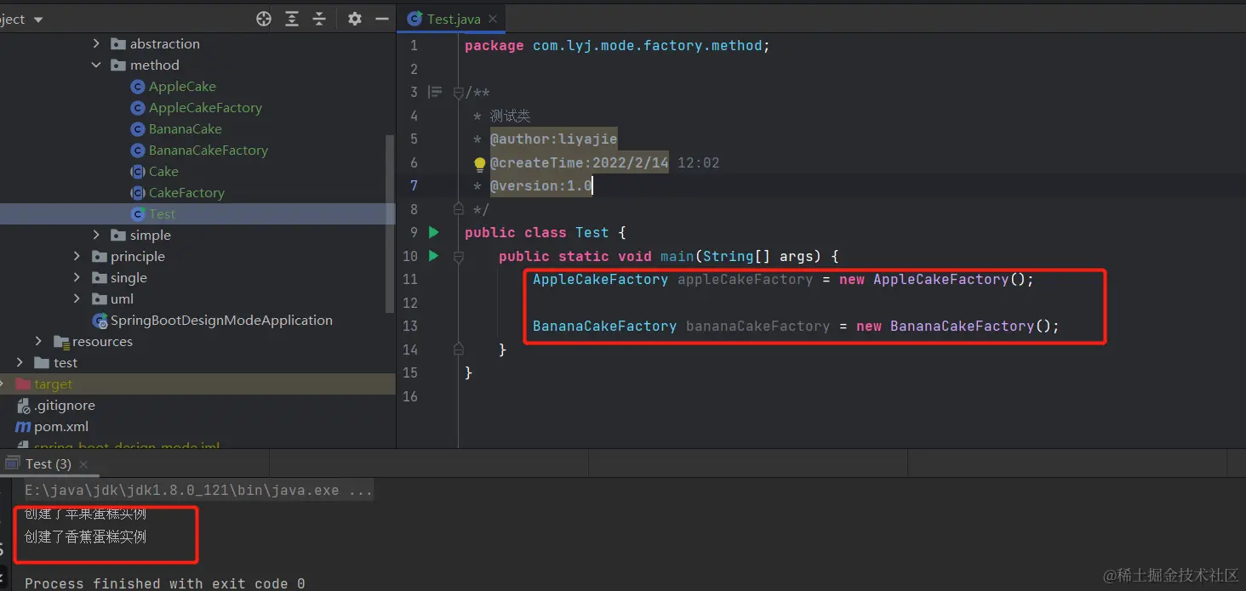The height and width of the screenshot is (591, 1246).
Task: Select the CakeFactory file
Action: [186, 192]
